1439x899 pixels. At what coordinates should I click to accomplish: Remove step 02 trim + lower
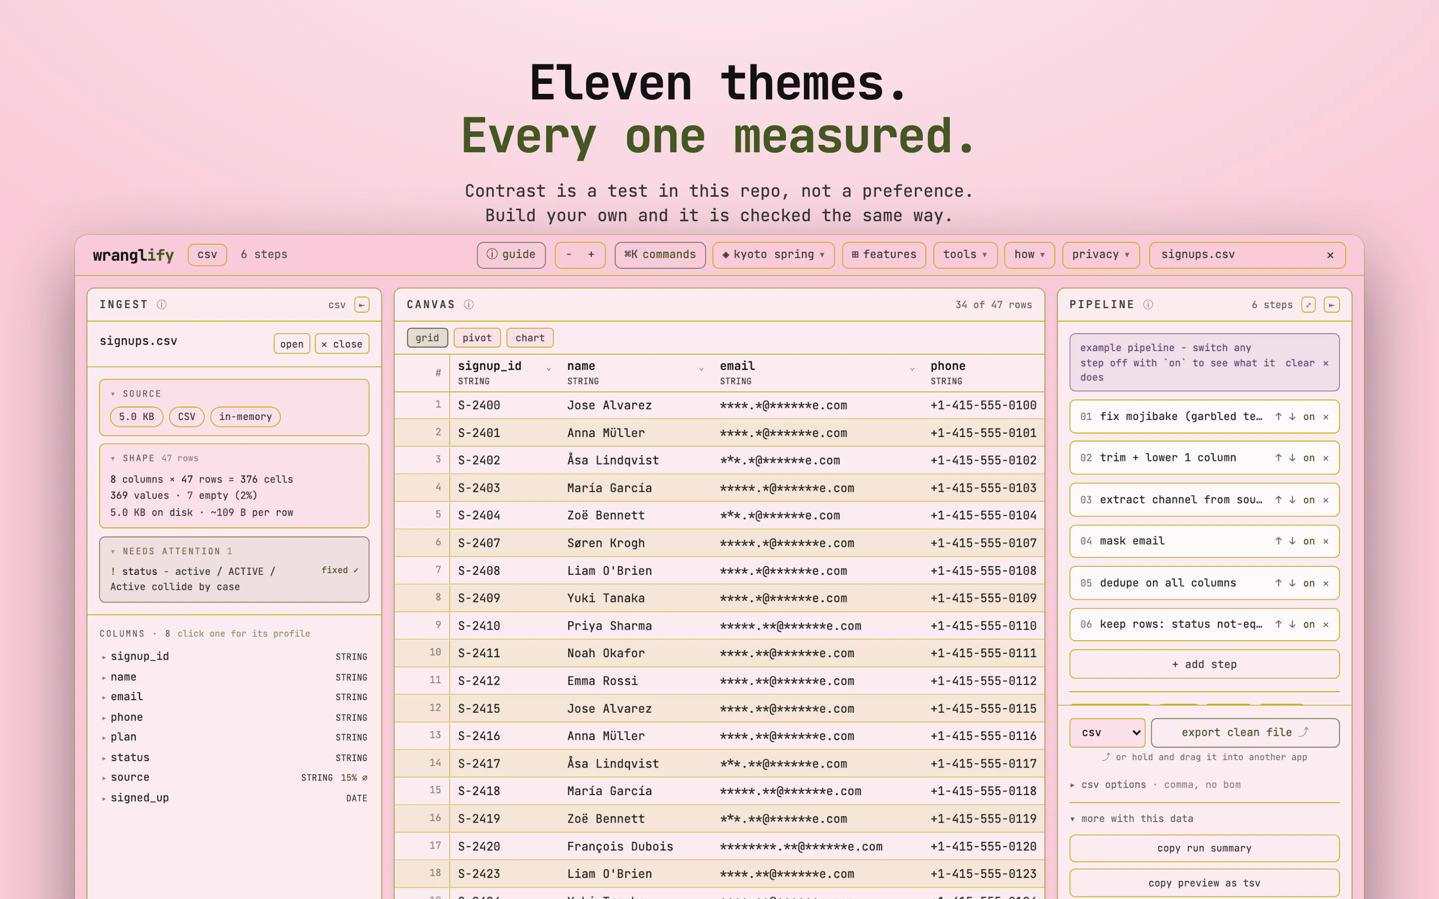(x=1326, y=458)
